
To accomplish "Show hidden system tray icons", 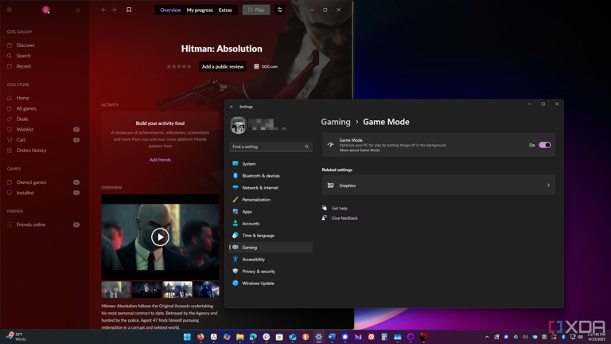I will [x=487, y=337].
